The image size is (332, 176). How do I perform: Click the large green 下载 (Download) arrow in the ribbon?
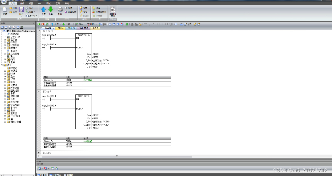51,10
